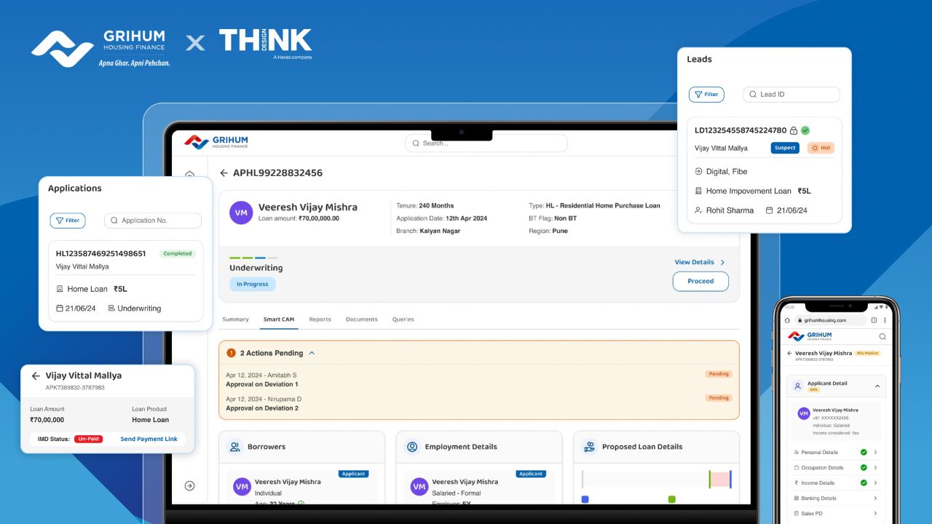
Task: Click back arrow beside APHL99228832456
Action: click(224, 173)
